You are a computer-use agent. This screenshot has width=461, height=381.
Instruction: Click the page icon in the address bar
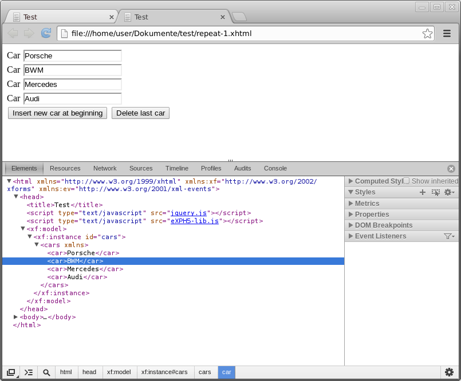(64, 34)
